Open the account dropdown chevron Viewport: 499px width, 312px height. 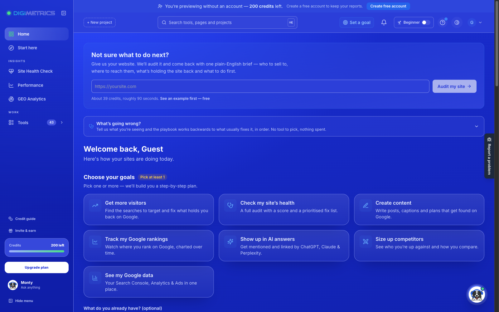480,22
